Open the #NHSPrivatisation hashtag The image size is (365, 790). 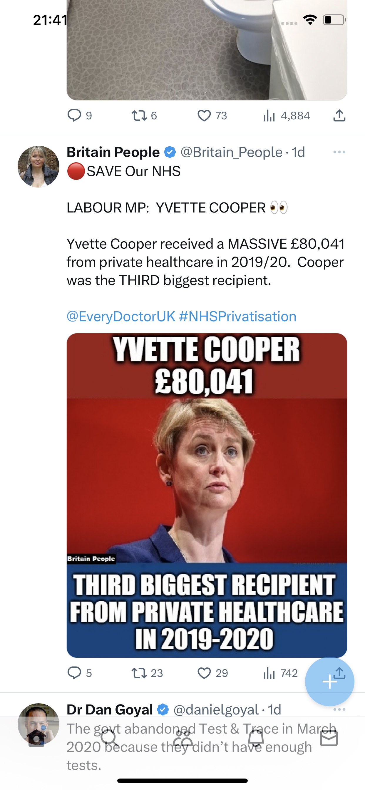click(x=238, y=317)
